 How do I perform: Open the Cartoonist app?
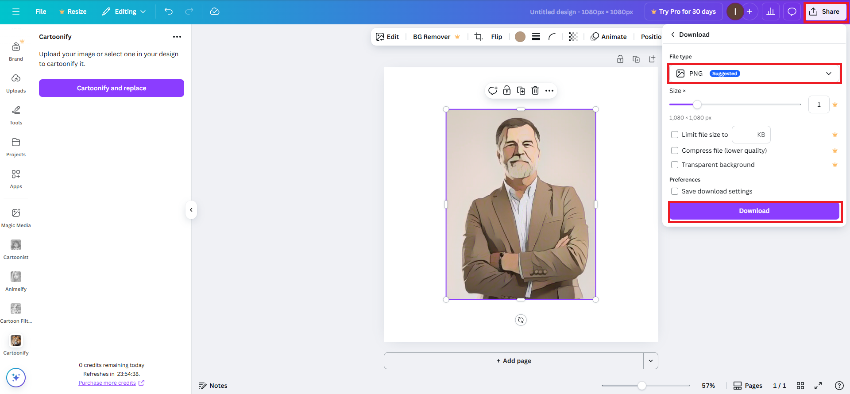coord(16,250)
